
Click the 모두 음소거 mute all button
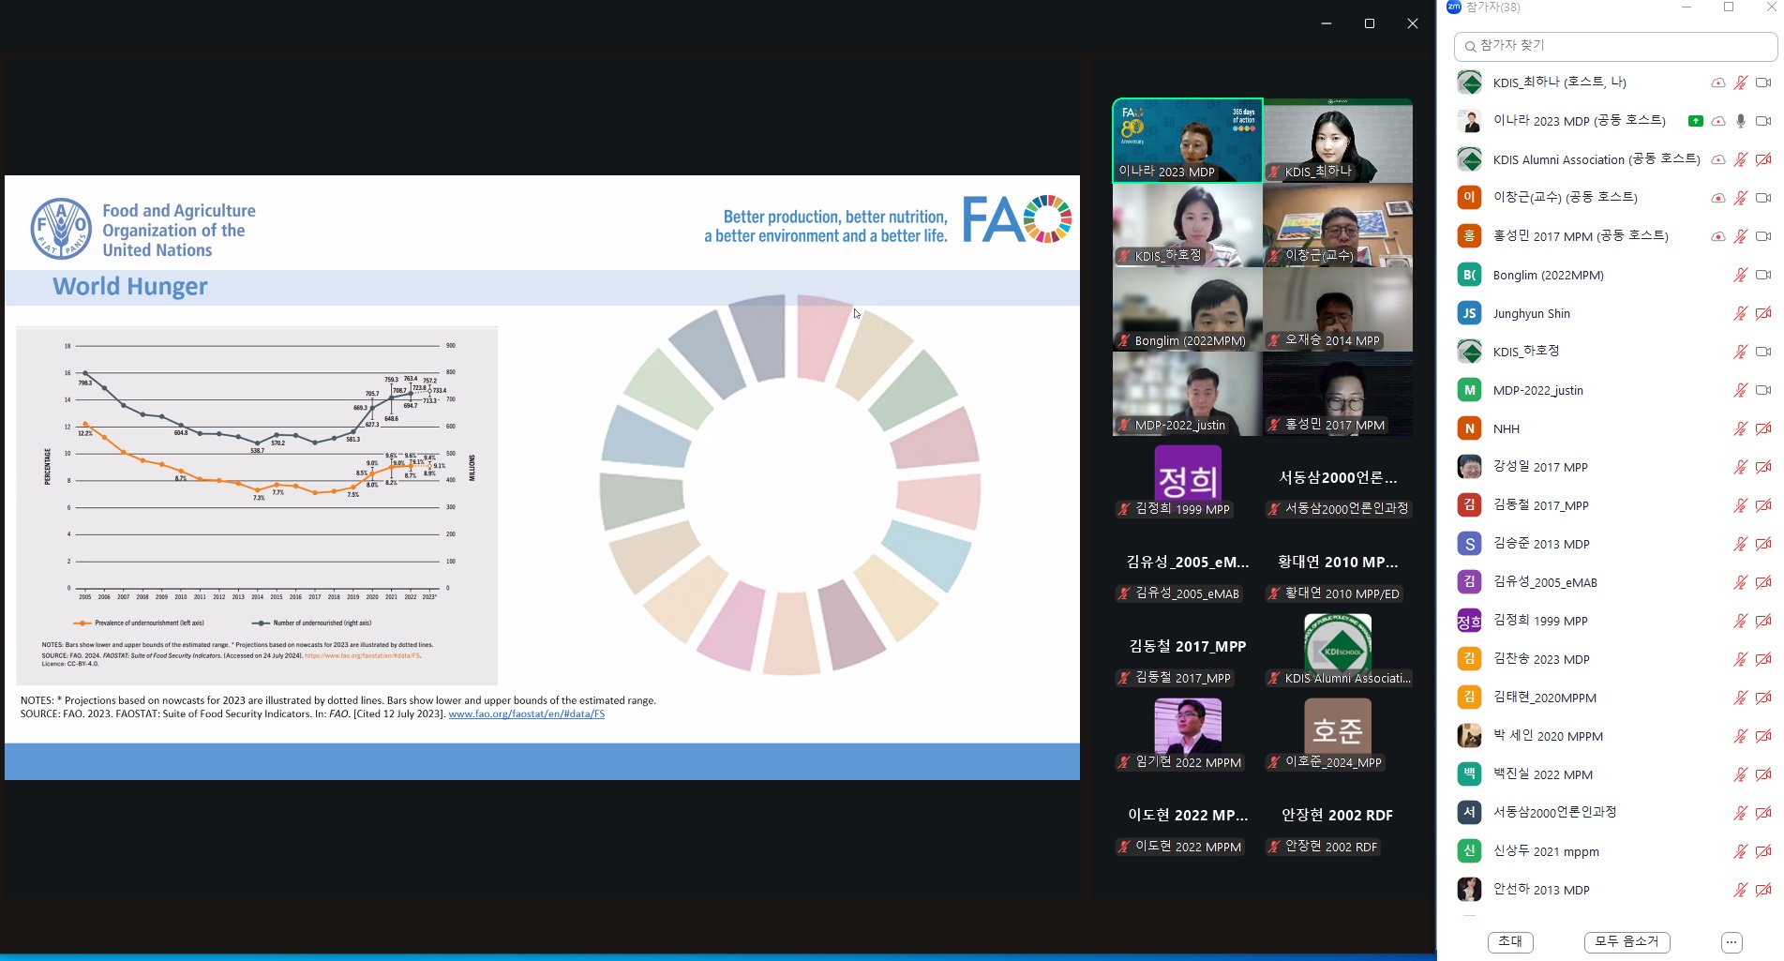click(1627, 941)
